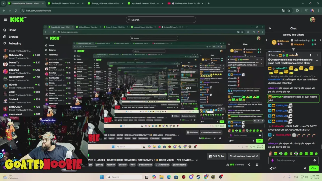
Task: Open a new browser tab
Action: point(209,4)
